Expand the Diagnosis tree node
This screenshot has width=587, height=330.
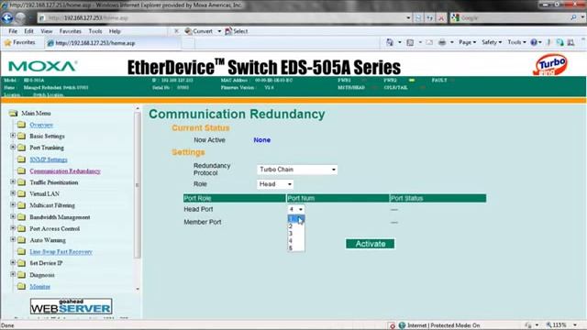(13, 274)
